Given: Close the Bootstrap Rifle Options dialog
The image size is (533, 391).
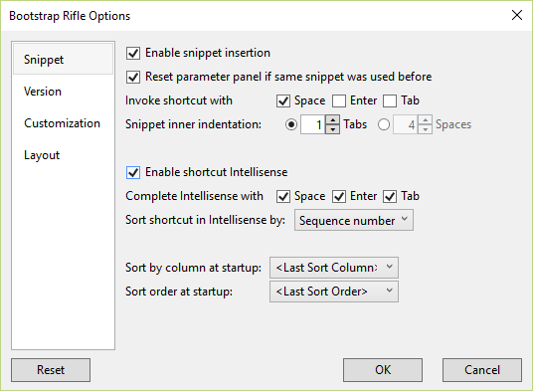Looking at the screenshot, I should pos(517,15).
